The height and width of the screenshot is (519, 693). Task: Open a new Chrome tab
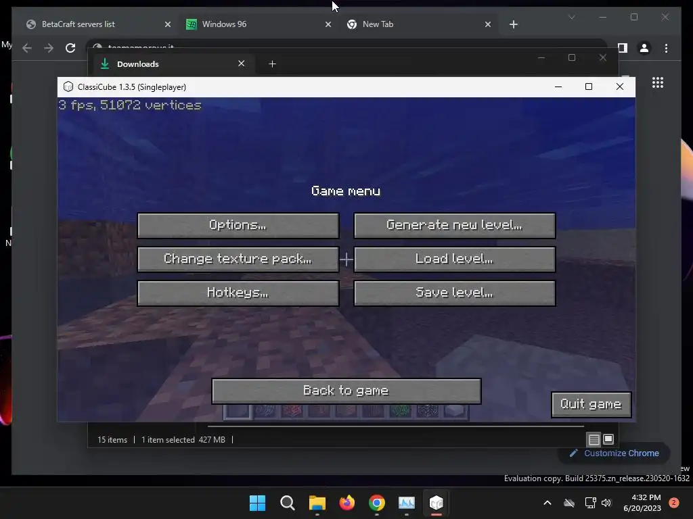click(514, 25)
